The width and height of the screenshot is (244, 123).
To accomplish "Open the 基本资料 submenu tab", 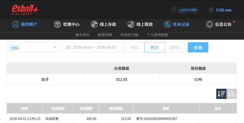I will tap(82, 35).
